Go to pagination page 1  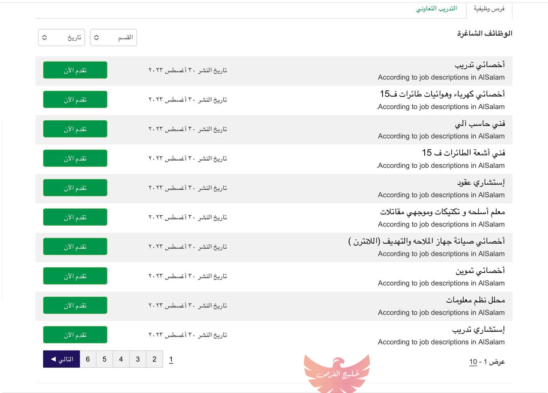point(171,359)
